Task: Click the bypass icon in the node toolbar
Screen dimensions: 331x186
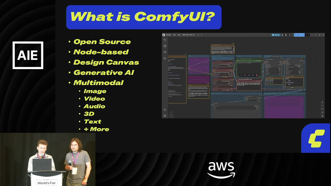Action: [249, 75]
